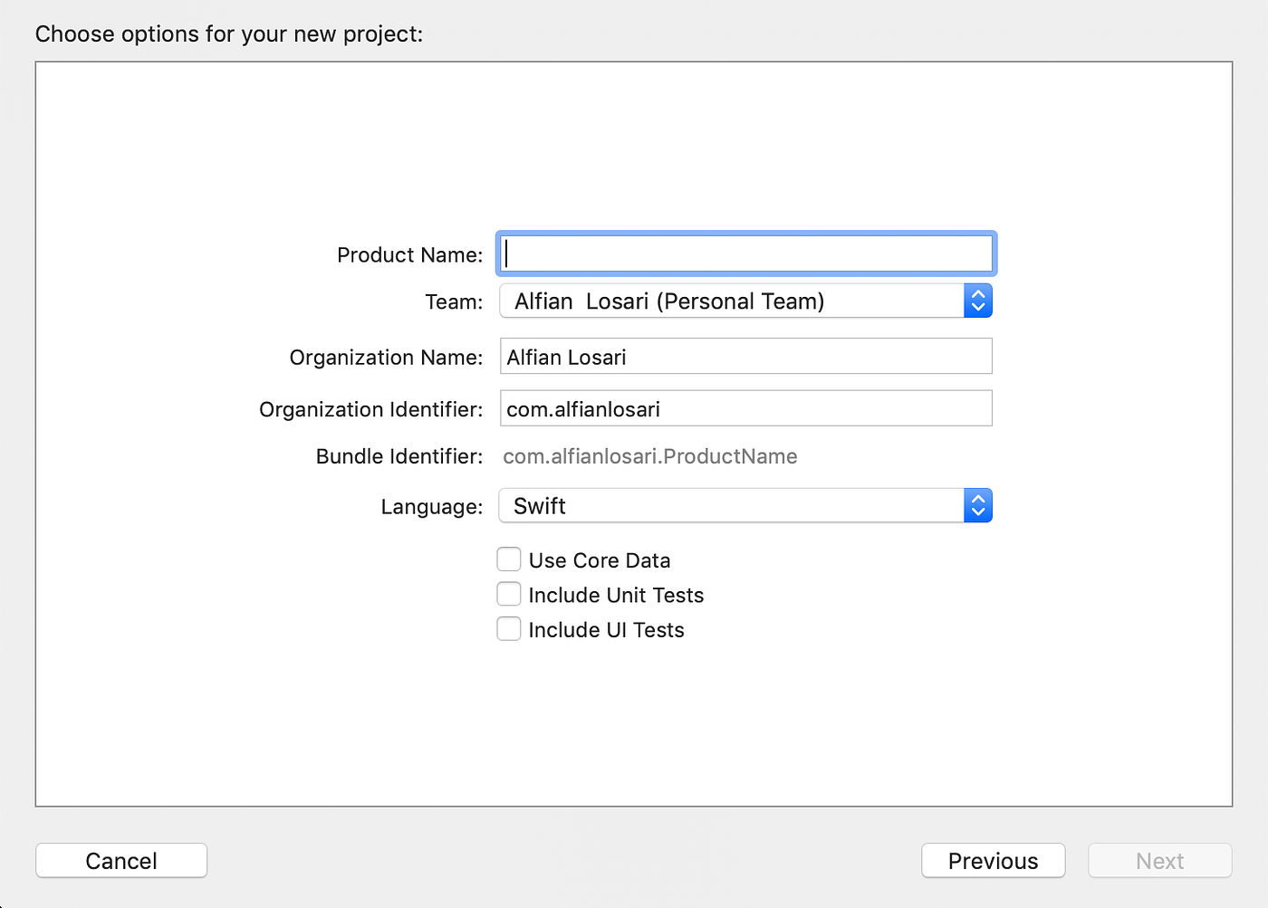Choose Alfian Losari (Personal Team) as team
1268x908 pixels.
[668, 301]
